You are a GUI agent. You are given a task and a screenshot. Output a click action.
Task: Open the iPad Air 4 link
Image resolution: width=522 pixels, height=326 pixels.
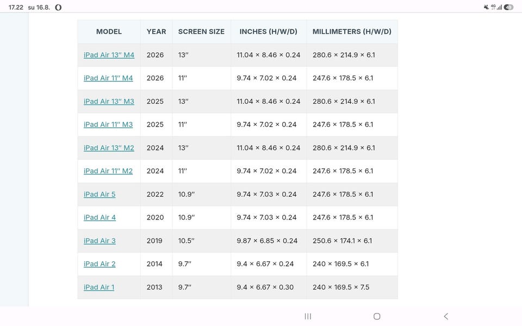click(x=100, y=217)
